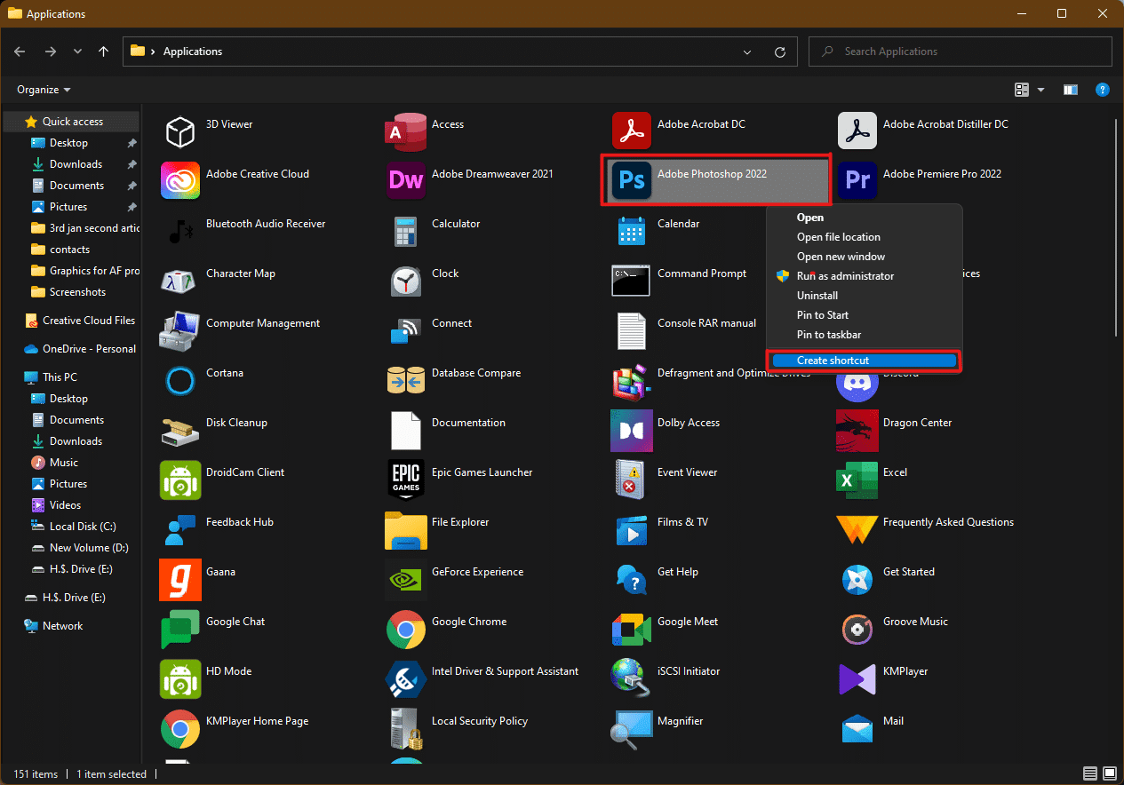Click Uninstall in the context menu
The width and height of the screenshot is (1124, 785).
(817, 296)
